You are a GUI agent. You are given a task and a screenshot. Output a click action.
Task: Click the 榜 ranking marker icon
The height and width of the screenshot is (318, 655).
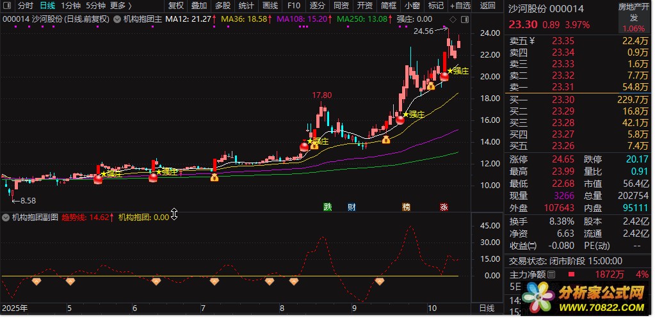coord(406,207)
